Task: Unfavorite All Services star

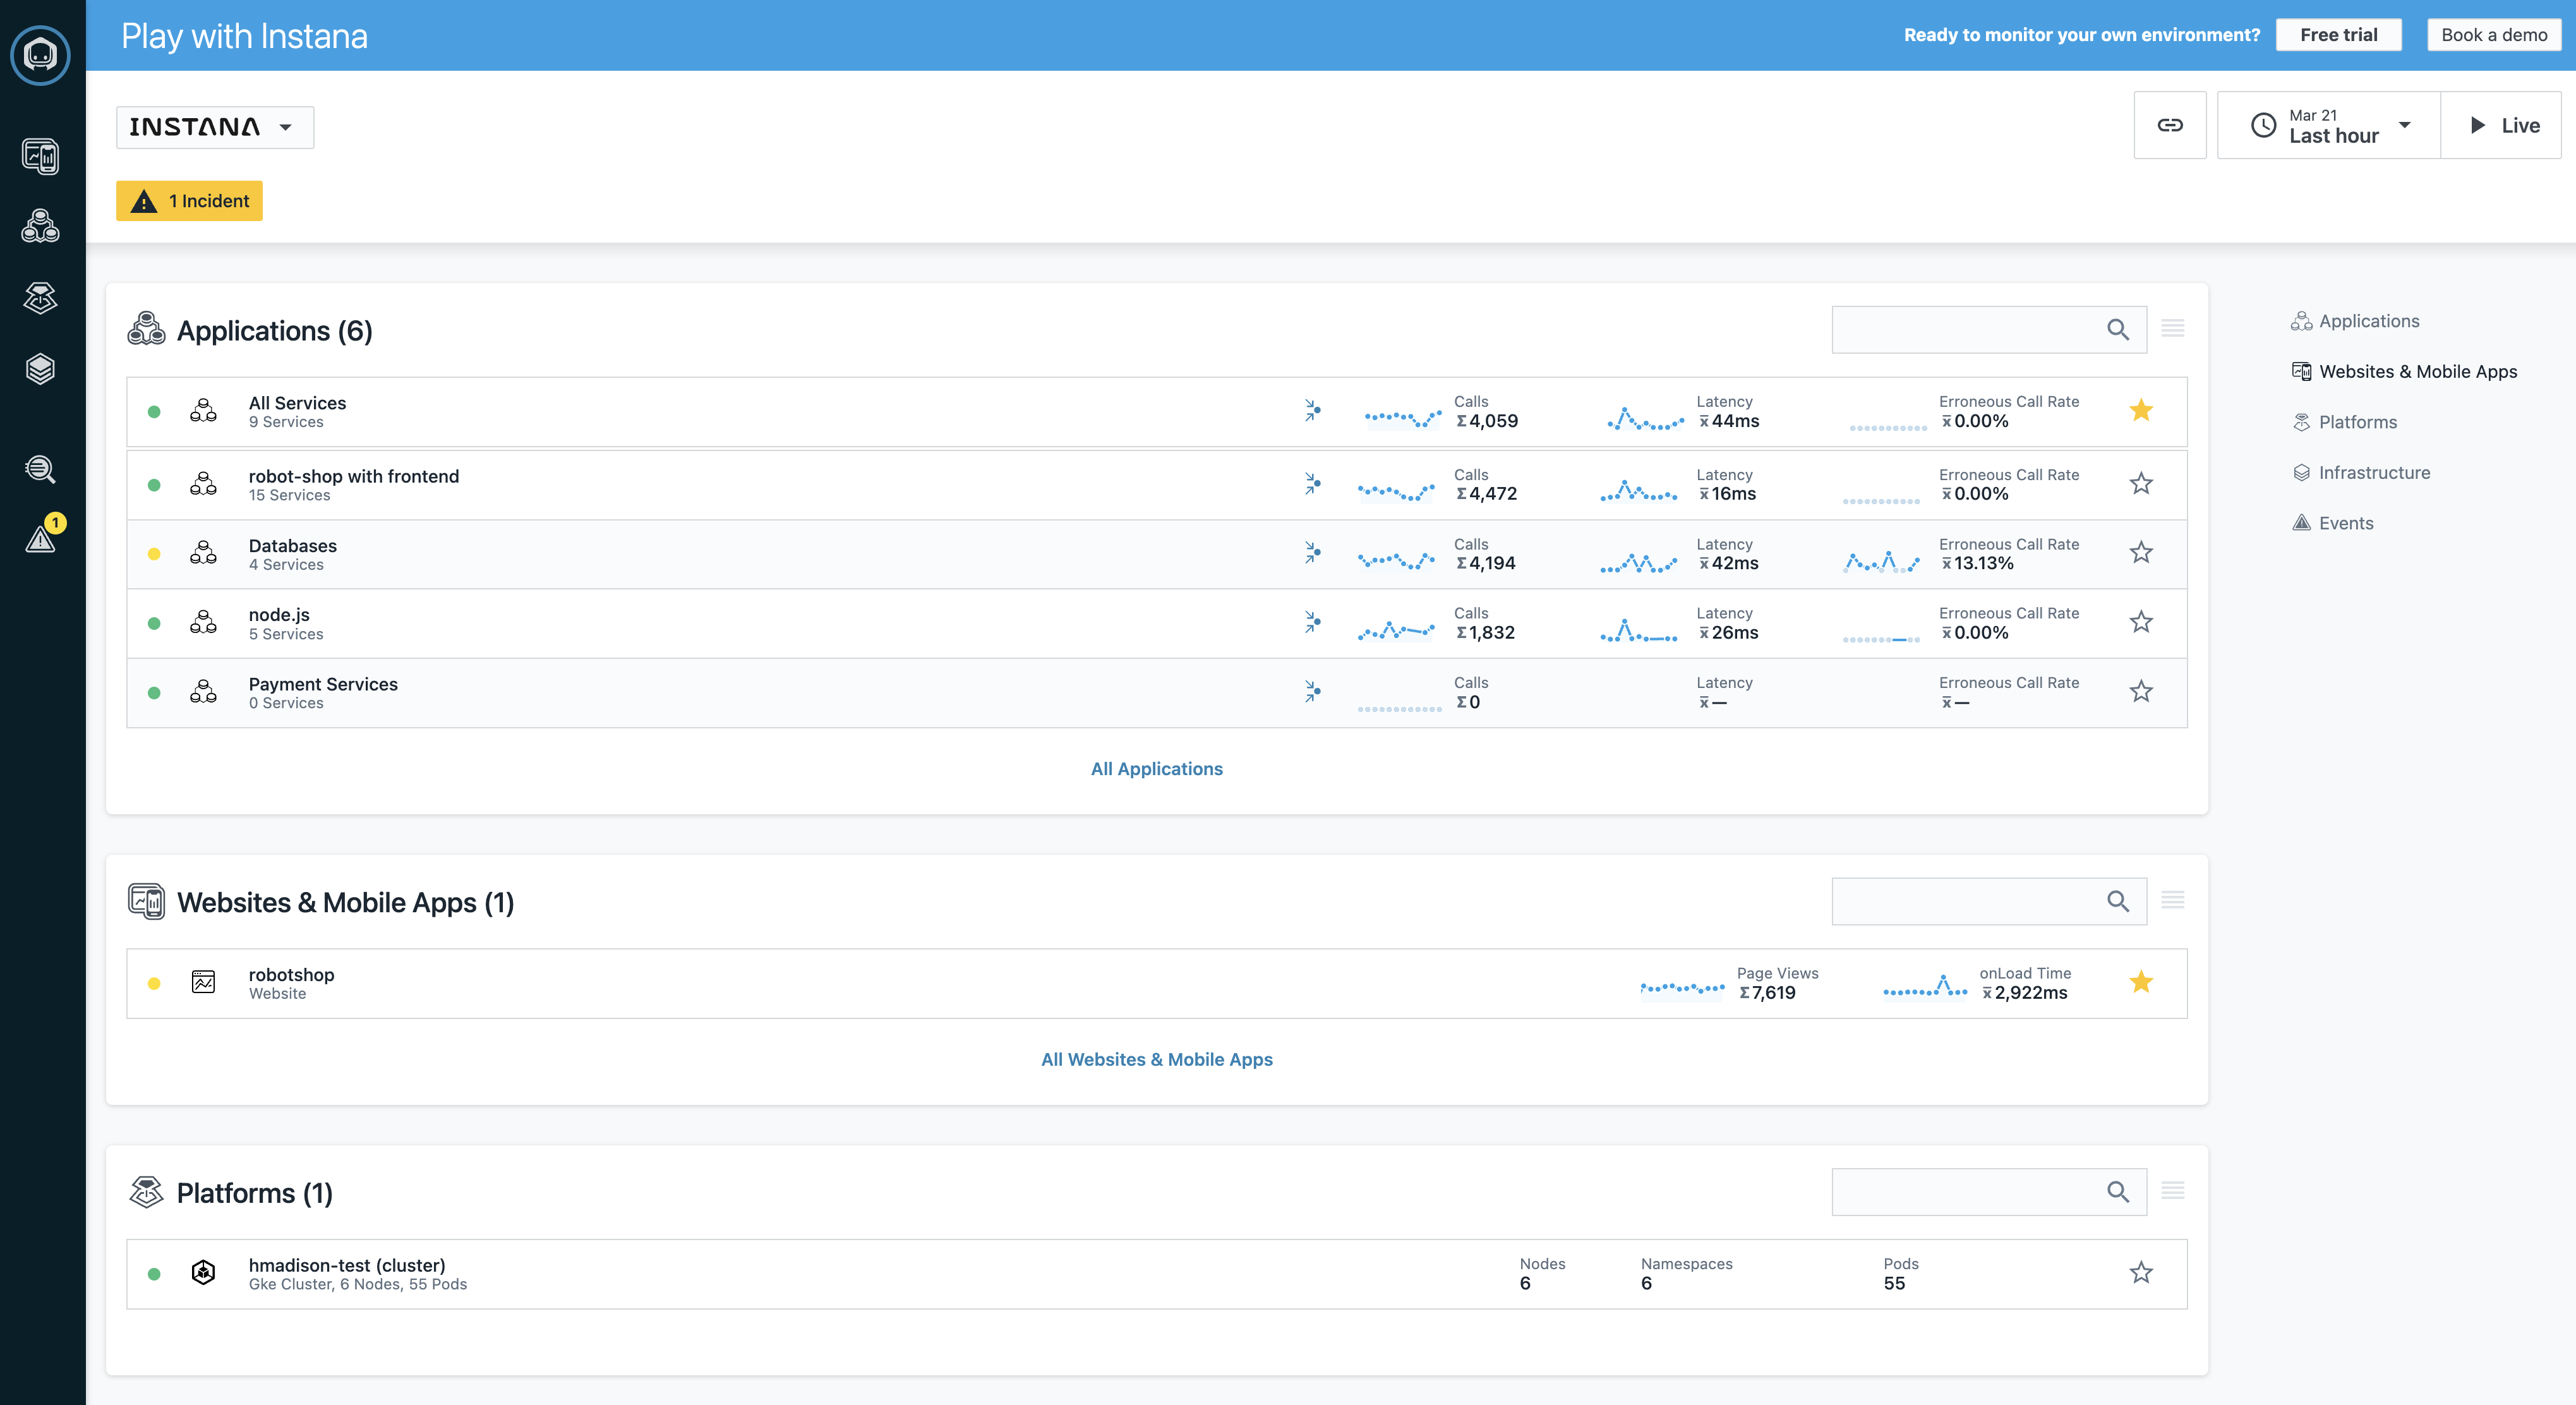Action: tap(2140, 411)
